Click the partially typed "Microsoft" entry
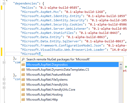Image resolution: width=127 pixels, height=103 pixels. coord(31,54)
